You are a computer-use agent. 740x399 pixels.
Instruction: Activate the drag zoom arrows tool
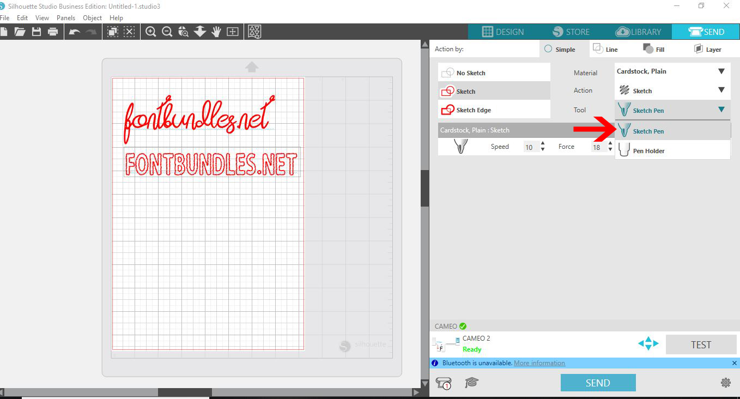coord(200,32)
